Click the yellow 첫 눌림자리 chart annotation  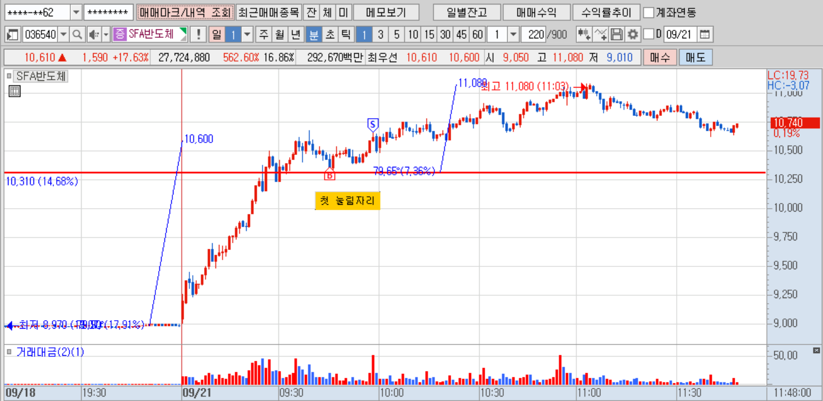pyautogui.click(x=347, y=201)
